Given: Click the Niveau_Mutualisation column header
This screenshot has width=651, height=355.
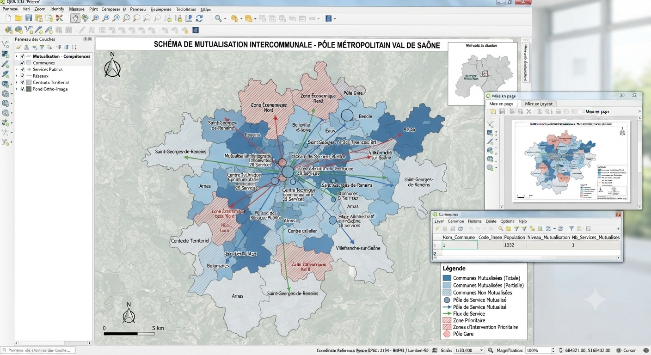Looking at the screenshot, I should tap(549, 238).
